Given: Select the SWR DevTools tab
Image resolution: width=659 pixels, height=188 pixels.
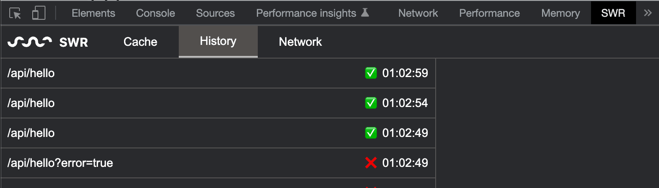Looking at the screenshot, I should (613, 13).
